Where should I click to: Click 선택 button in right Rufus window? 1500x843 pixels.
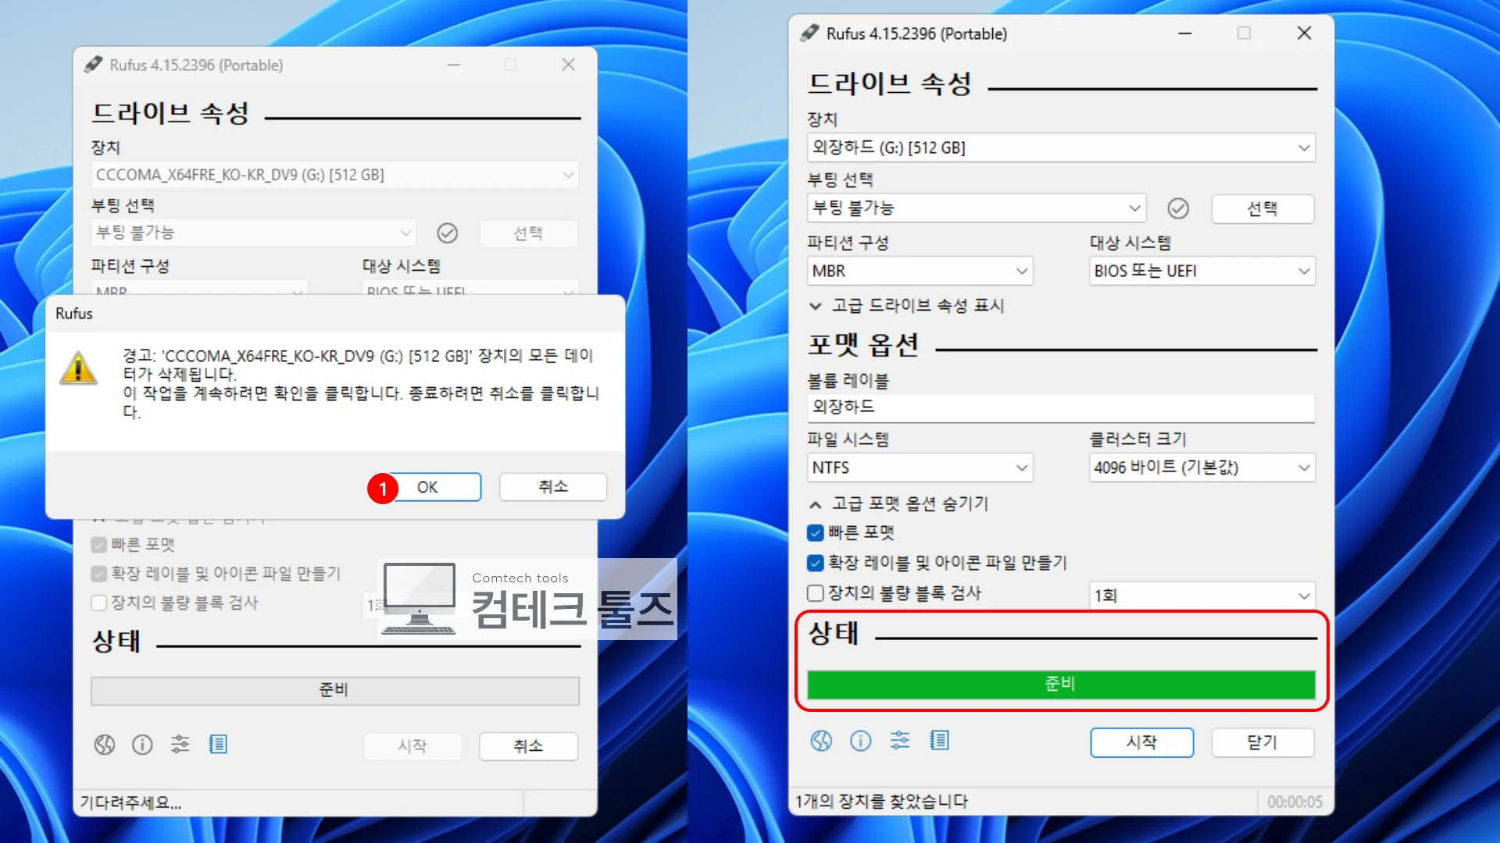tap(1262, 208)
